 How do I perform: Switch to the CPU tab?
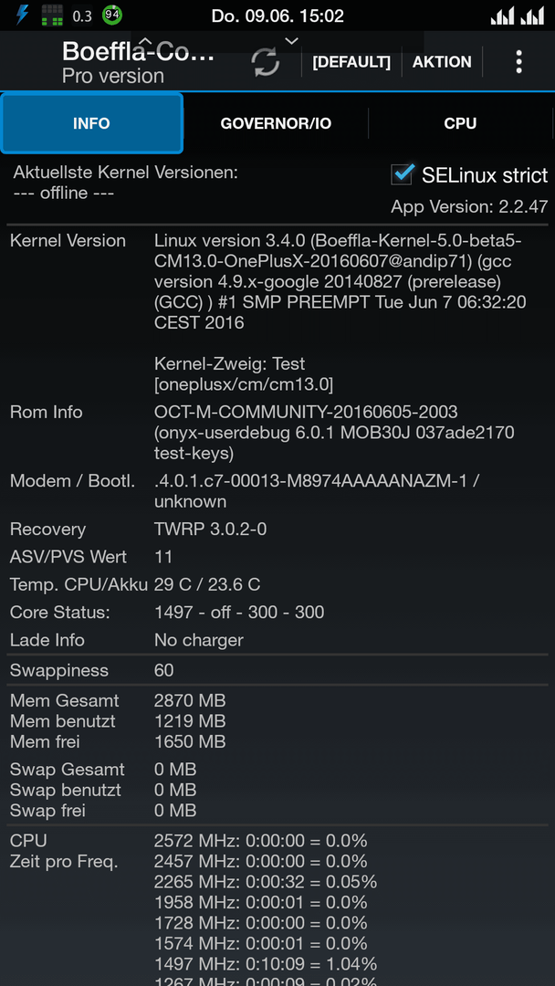pyautogui.click(x=460, y=123)
